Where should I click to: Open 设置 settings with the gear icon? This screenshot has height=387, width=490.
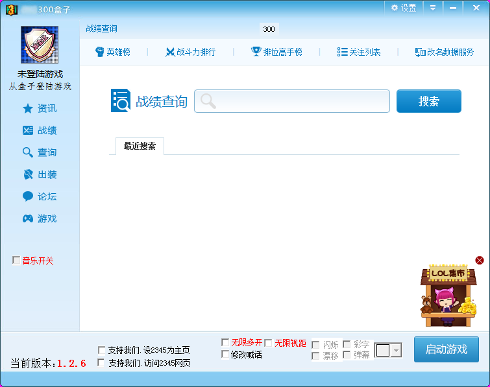click(x=404, y=8)
